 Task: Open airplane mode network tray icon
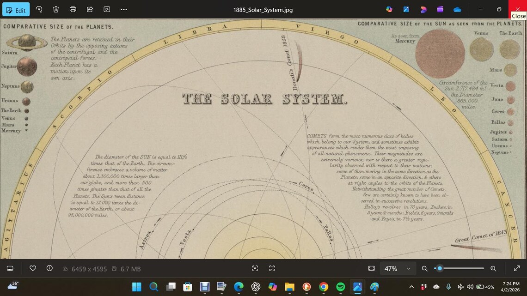click(460, 287)
